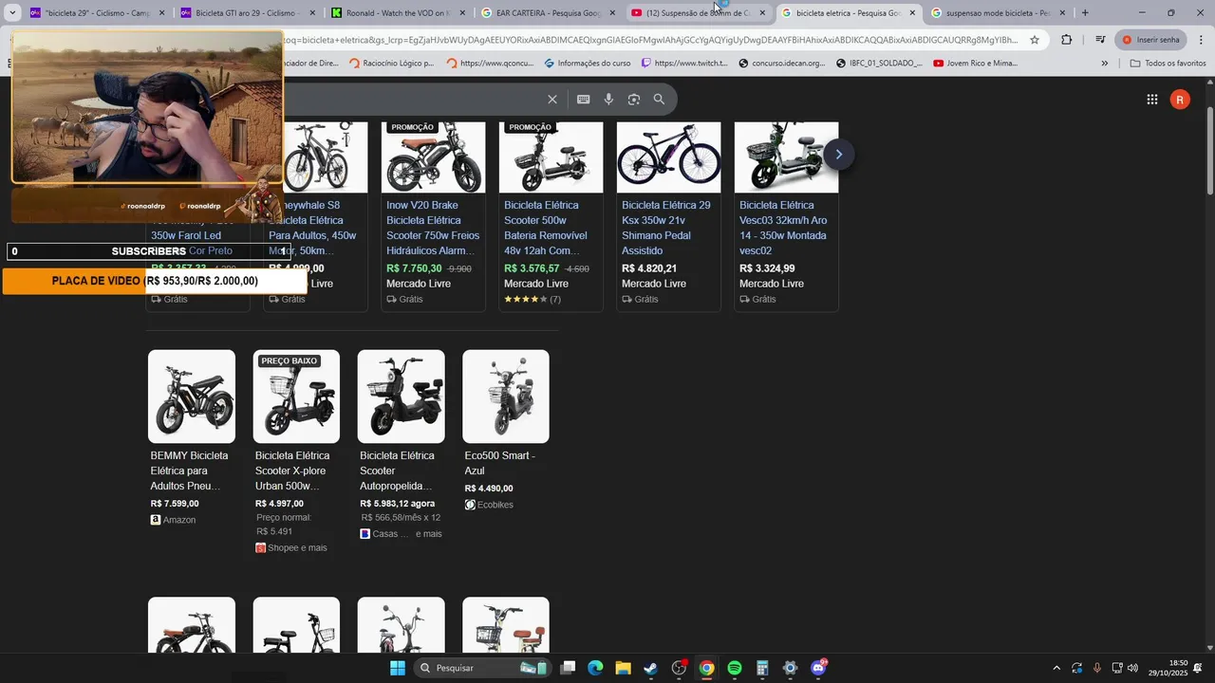Open the media control icon in toolbar
Image resolution: width=1215 pixels, height=683 pixels.
[1100, 40]
